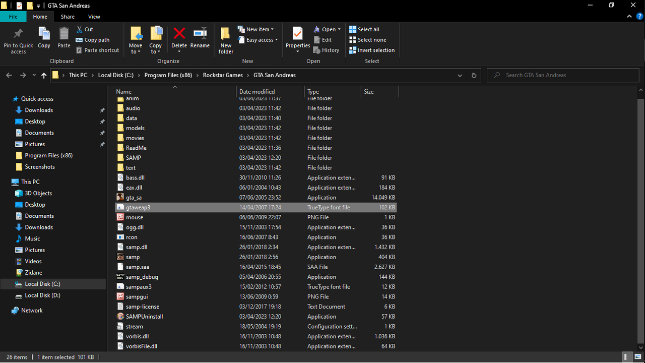Image resolution: width=645 pixels, height=363 pixels.
Task: Open Videos in the navigation pane
Action: pos(33,261)
